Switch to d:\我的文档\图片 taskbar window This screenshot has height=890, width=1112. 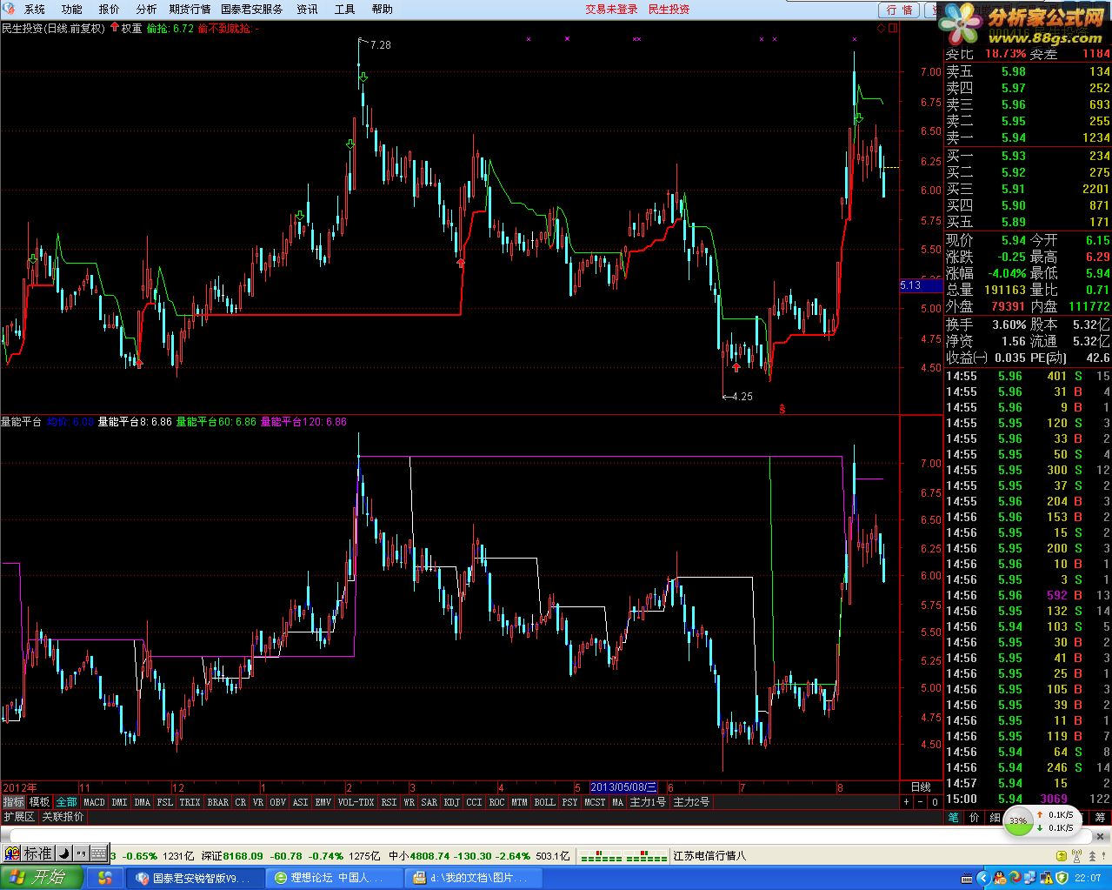click(474, 878)
